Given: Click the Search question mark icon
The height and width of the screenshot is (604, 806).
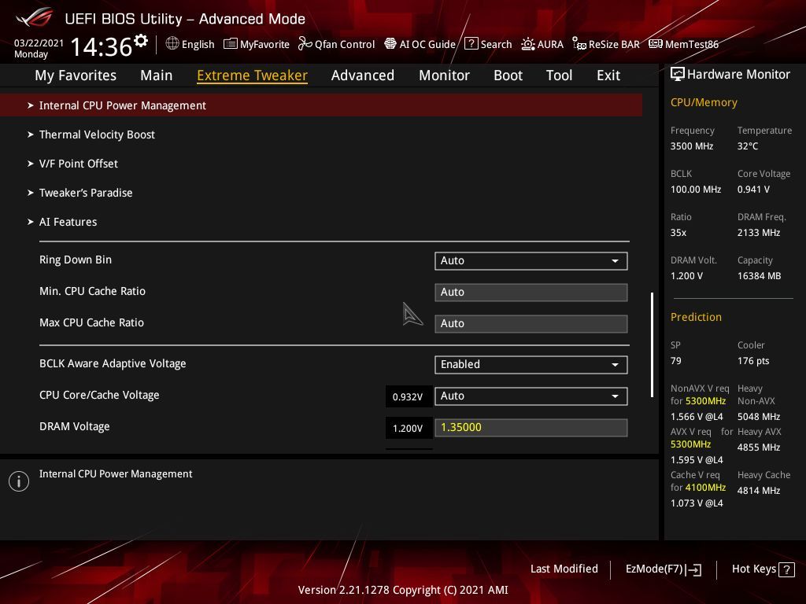Looking at the screenshot, I should [x=471, y=44].
